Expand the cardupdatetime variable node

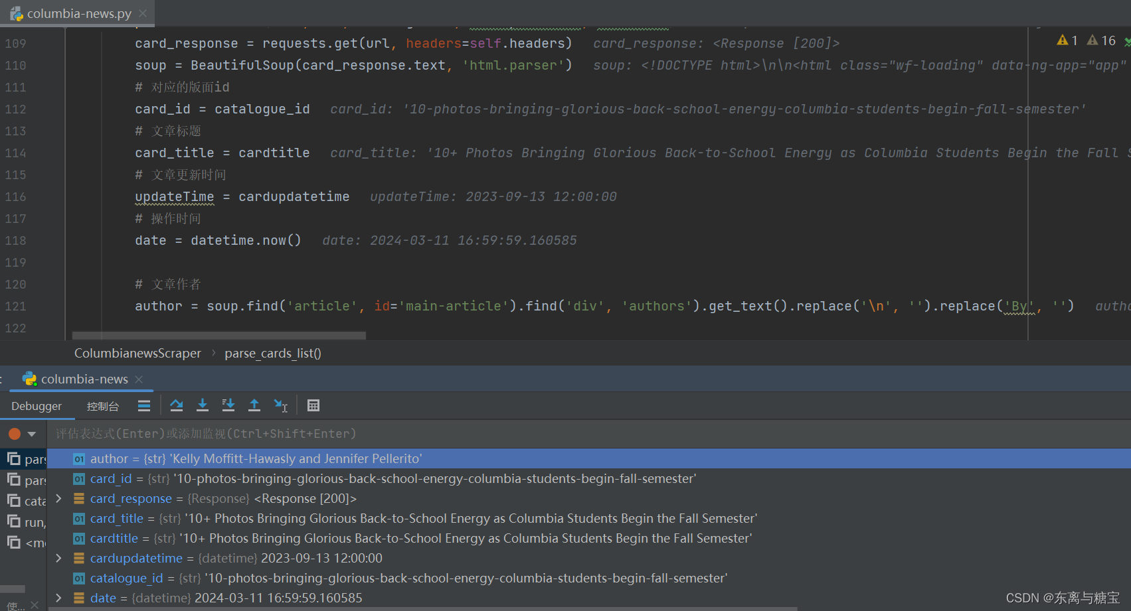59,558
